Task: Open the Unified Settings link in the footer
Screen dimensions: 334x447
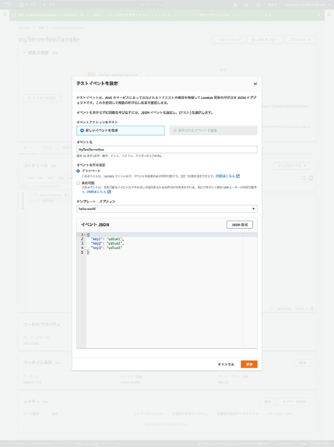Action: coord(86,444)
